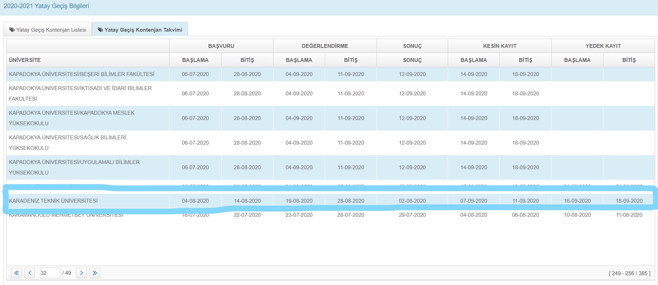Click the DEĞERLENDİRME group header
The width and height of the screenshot is (658, 285).
click(x=325, y=46)
